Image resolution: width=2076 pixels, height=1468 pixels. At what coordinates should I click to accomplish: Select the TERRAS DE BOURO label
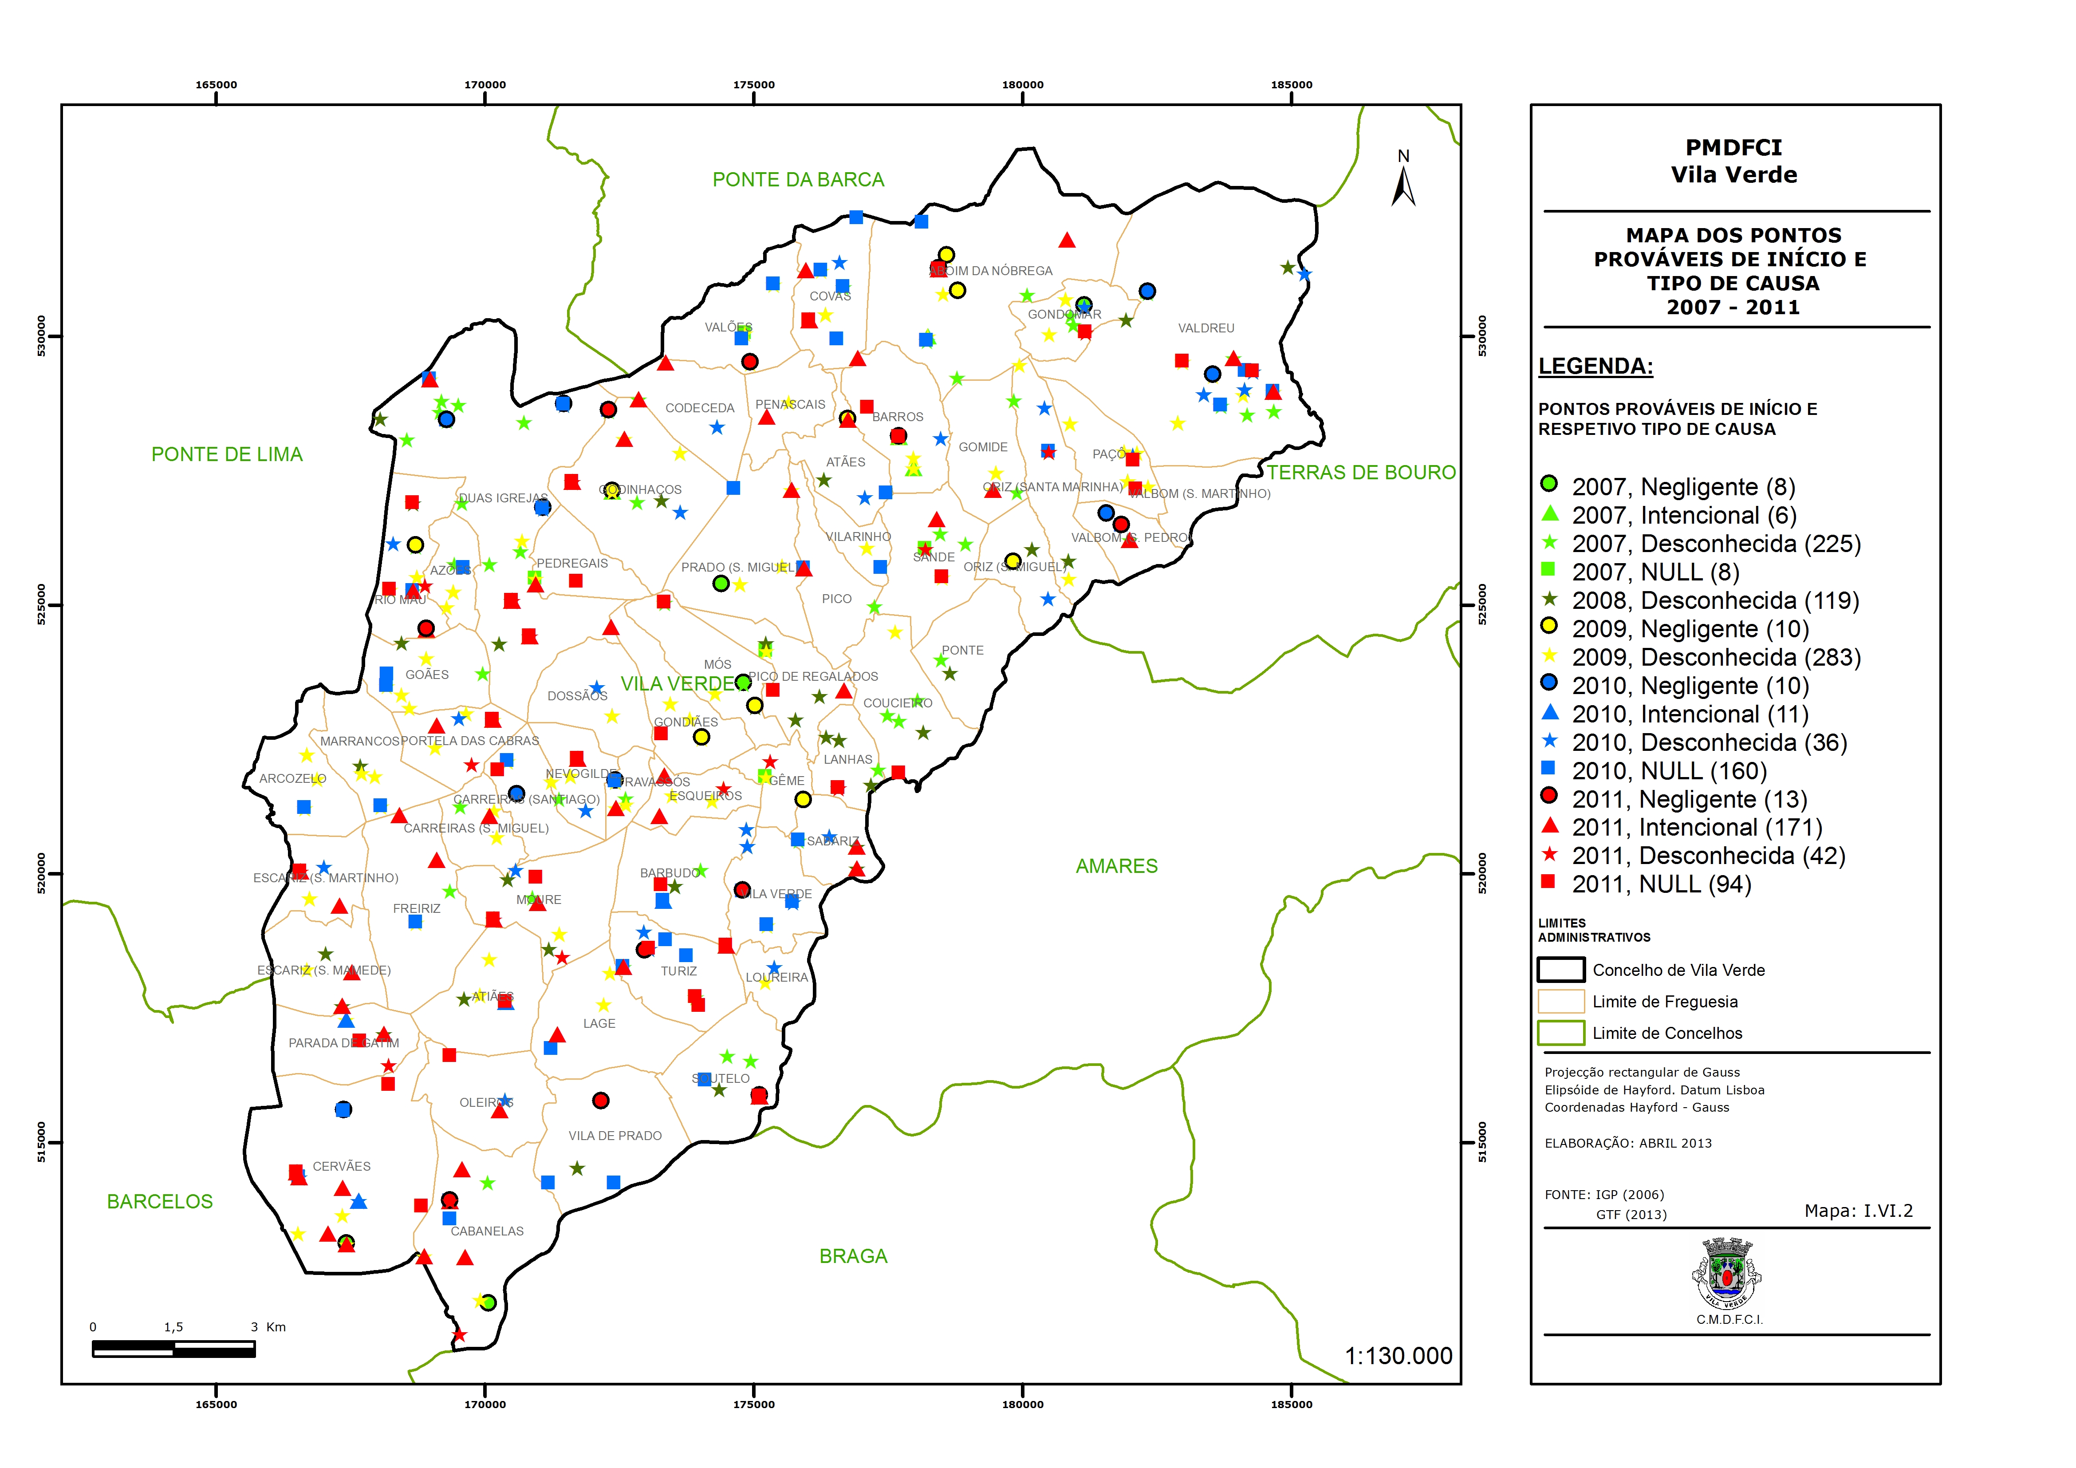(x=1361, y=472)
